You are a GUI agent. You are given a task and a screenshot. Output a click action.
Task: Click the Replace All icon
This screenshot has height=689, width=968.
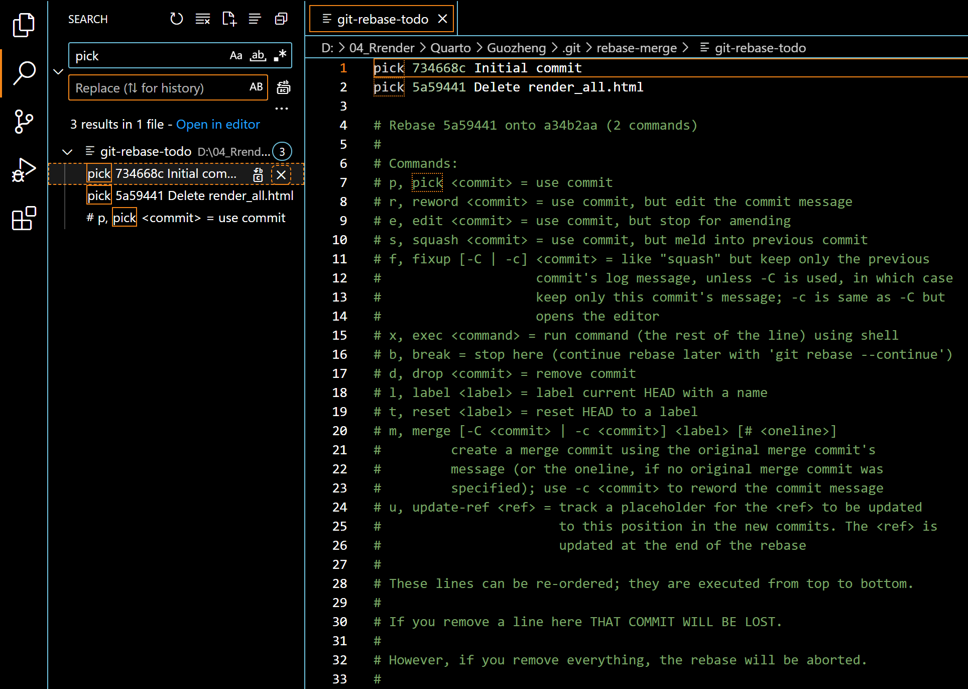(284, 87)
